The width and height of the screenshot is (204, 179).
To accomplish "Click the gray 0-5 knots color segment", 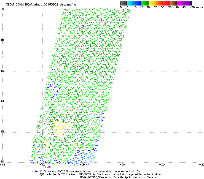I will click(x=124, y=3).
